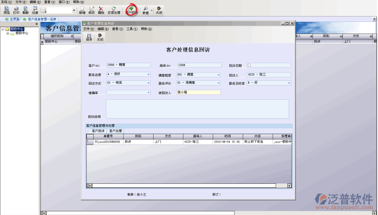Click the circled 客户回访 green arrow icon
The height and width of the screenshot is (215, 378).
pos(131,10)
